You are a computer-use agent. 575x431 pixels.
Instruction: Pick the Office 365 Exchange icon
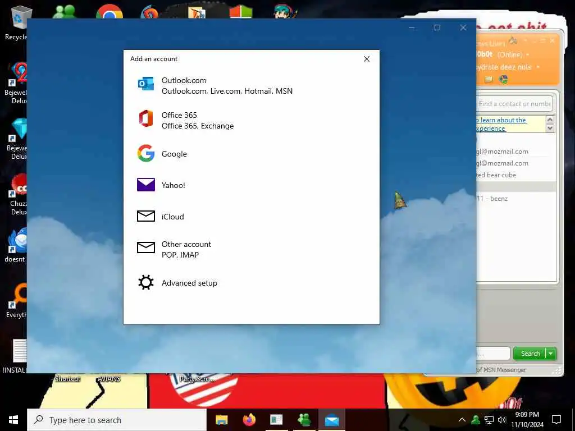[146, 119]
